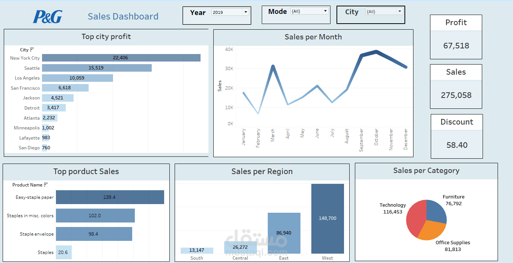Screen dimensions: 513x263
Task: Click the Office Supplies 81,813 label
Action: 453,246
